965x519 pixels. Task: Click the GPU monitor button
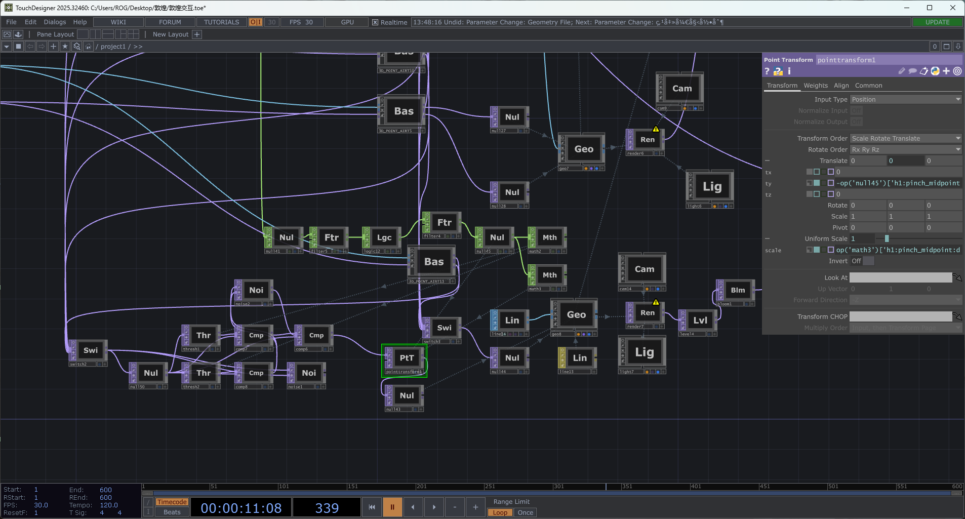(347, 22)
